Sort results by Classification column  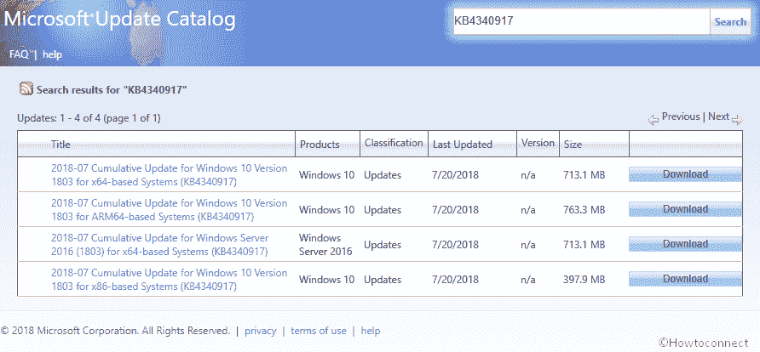tap(394, 143)
